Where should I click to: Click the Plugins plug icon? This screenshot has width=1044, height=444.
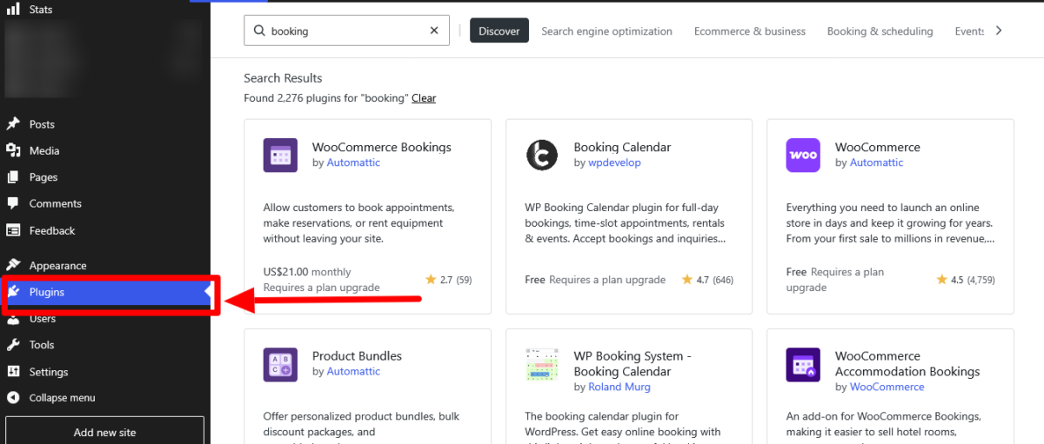click(13, 292)
